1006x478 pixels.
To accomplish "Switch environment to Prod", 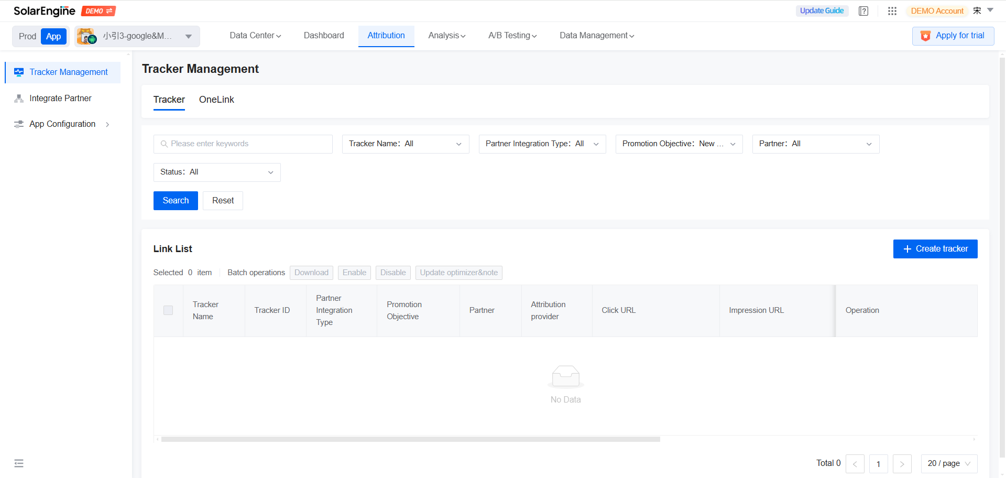I will pyautogui.click(x=27, y=36).
